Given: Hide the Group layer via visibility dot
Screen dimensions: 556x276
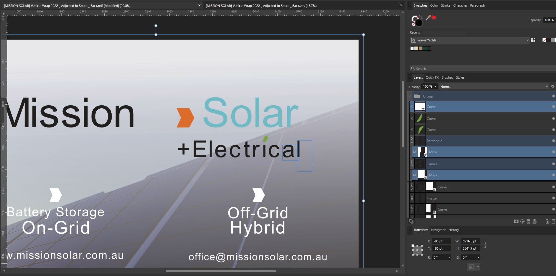Looking at the screenshot, I should tap(553, 96).
